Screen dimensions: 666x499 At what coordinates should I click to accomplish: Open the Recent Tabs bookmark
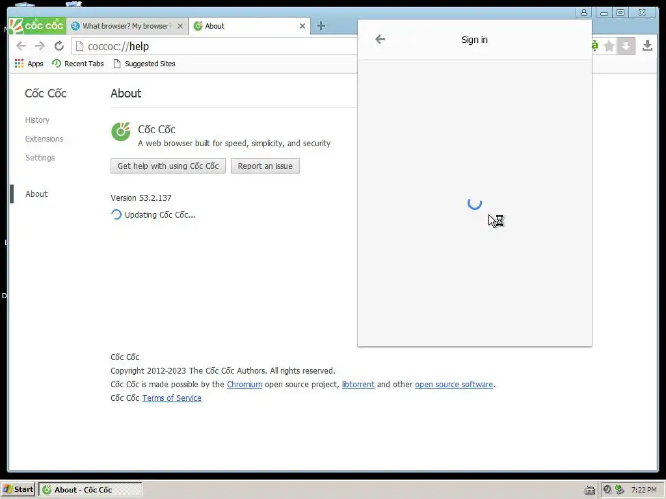point(78,64)
